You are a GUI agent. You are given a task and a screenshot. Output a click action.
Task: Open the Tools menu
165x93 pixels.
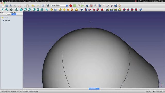[x=24, y=1]
